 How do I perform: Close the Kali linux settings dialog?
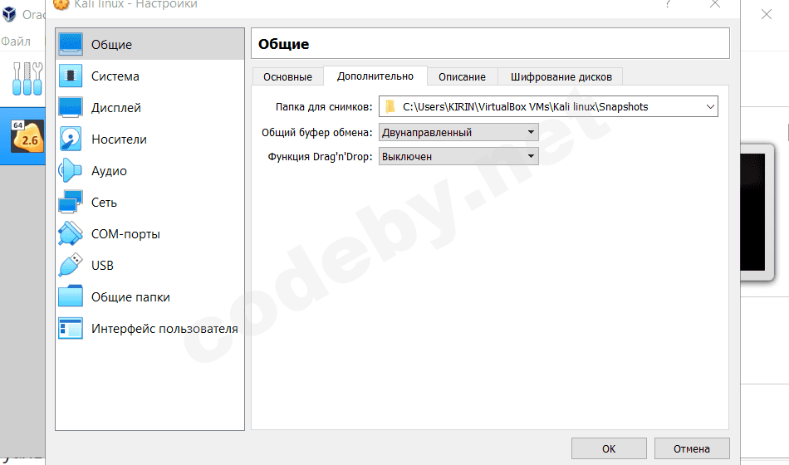(715, 4)
